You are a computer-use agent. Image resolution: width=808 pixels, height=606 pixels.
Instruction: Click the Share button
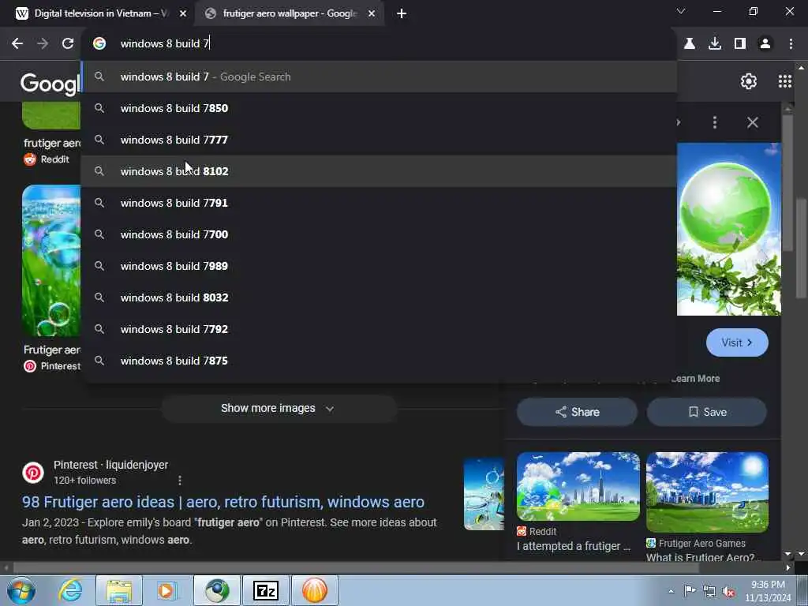(x=577, y=412)
